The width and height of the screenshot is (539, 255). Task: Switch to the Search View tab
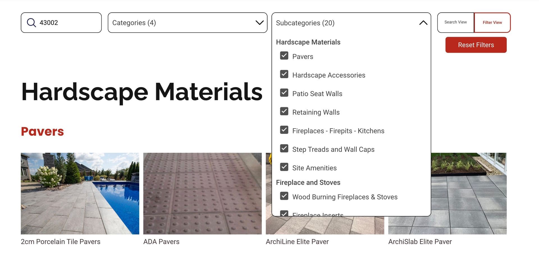[x=455, y=22]
